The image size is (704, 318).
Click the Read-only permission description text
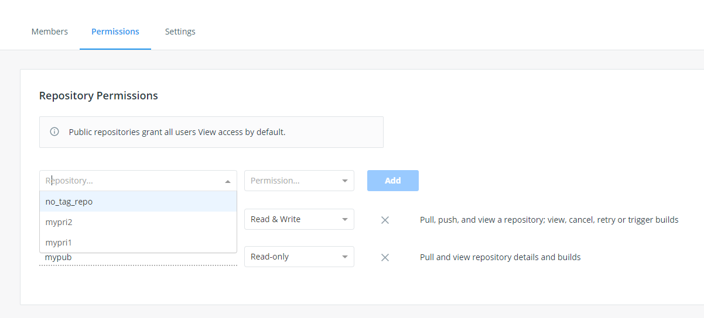coord(500,257)
